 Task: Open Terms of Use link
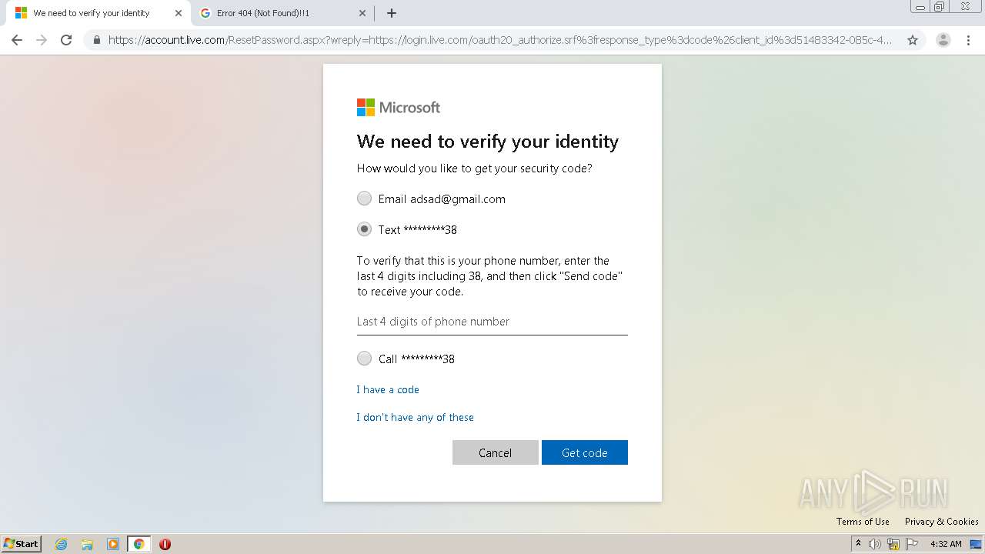863,522
